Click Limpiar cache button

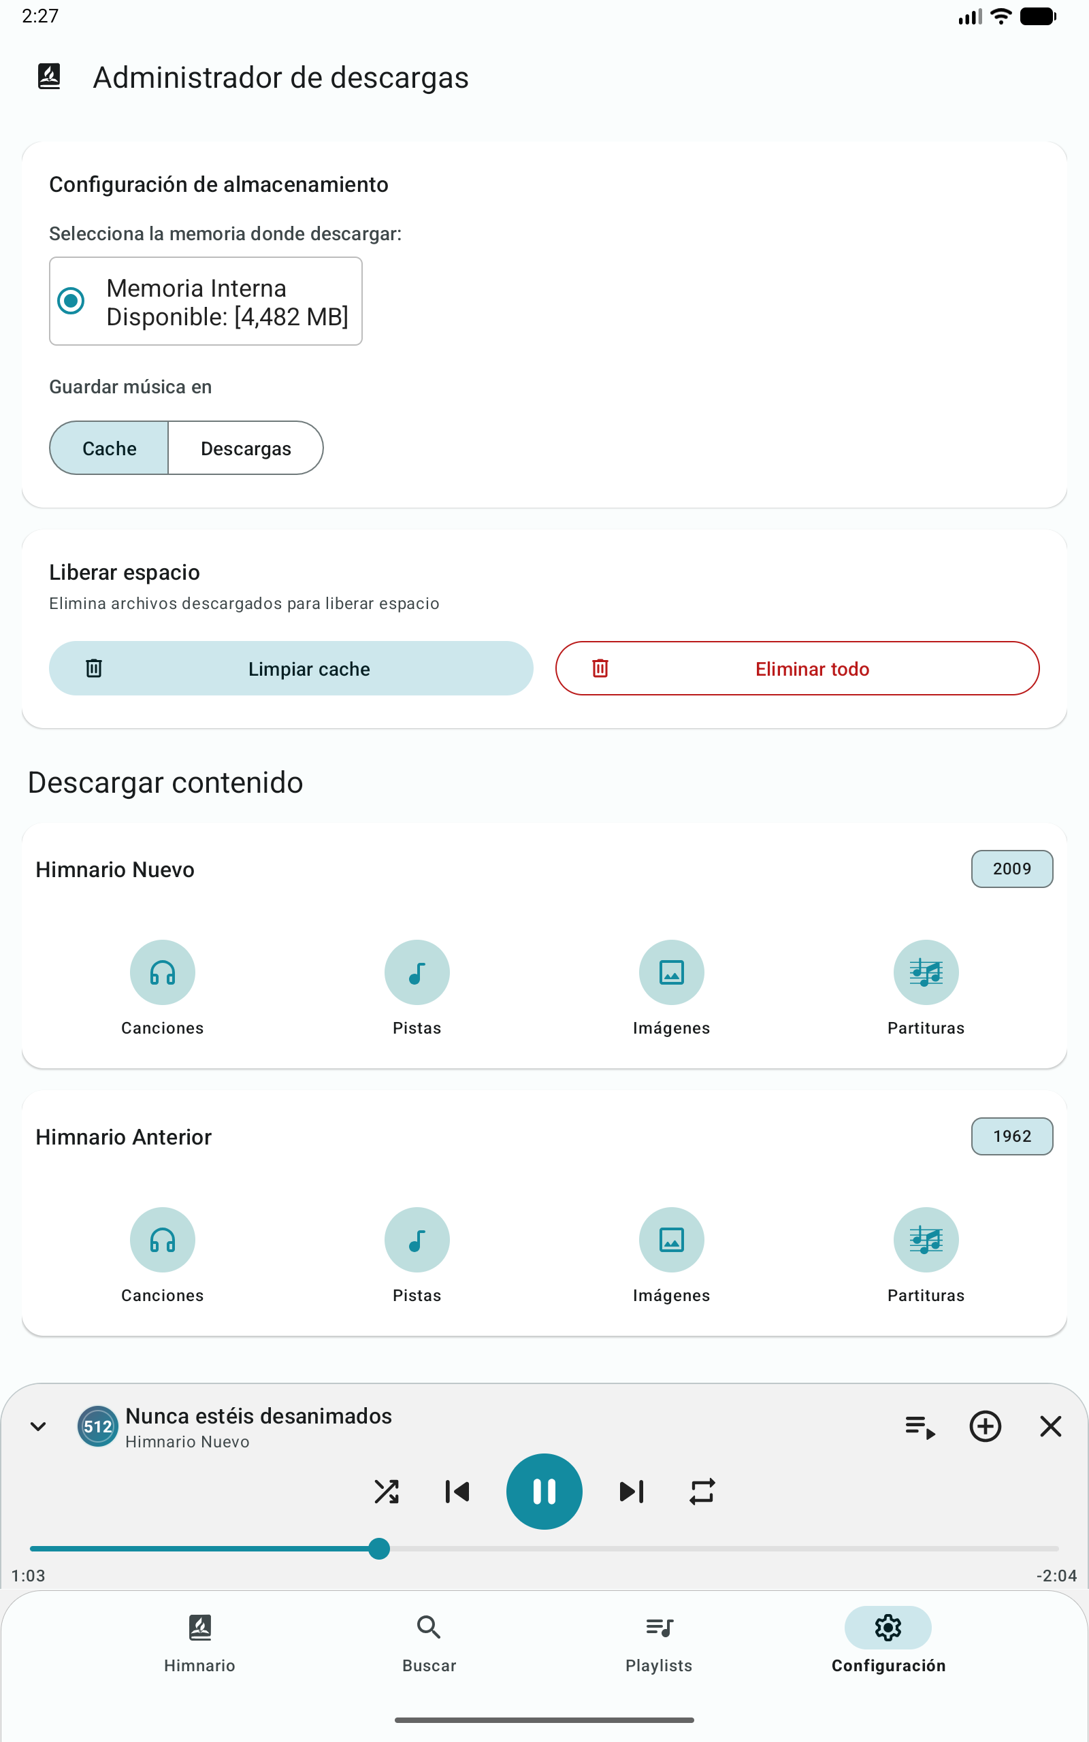tap(291, 668)
